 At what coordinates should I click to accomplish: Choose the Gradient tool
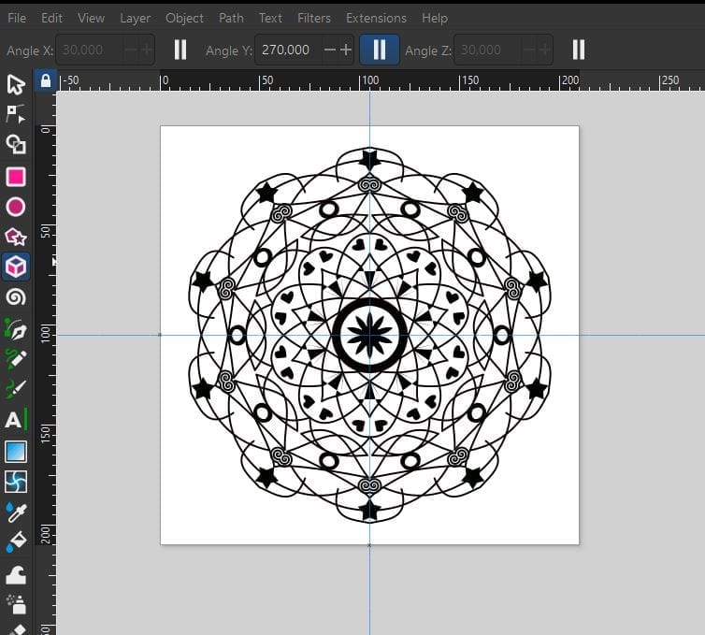point(16,452)
